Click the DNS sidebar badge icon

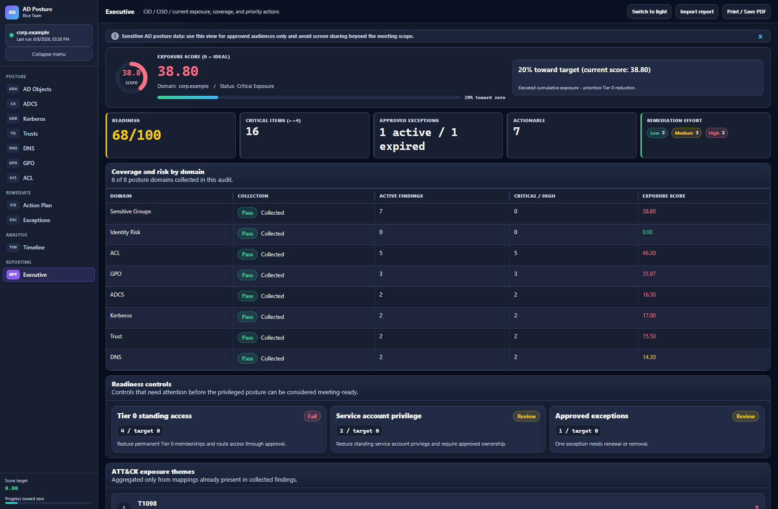click(13, 149)
